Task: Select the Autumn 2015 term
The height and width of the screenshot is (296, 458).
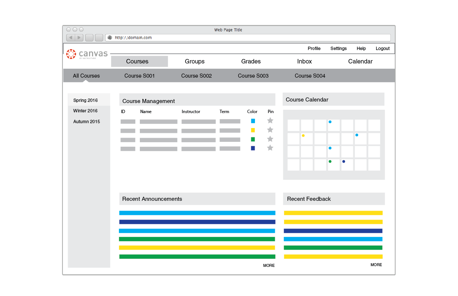Action: (87, 122)
